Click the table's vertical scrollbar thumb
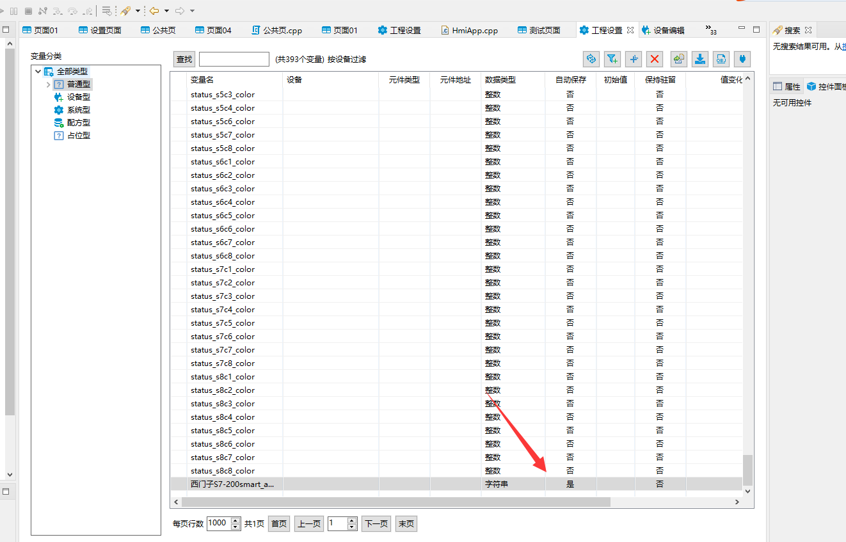846x542 pixels. tap(747, 470)
